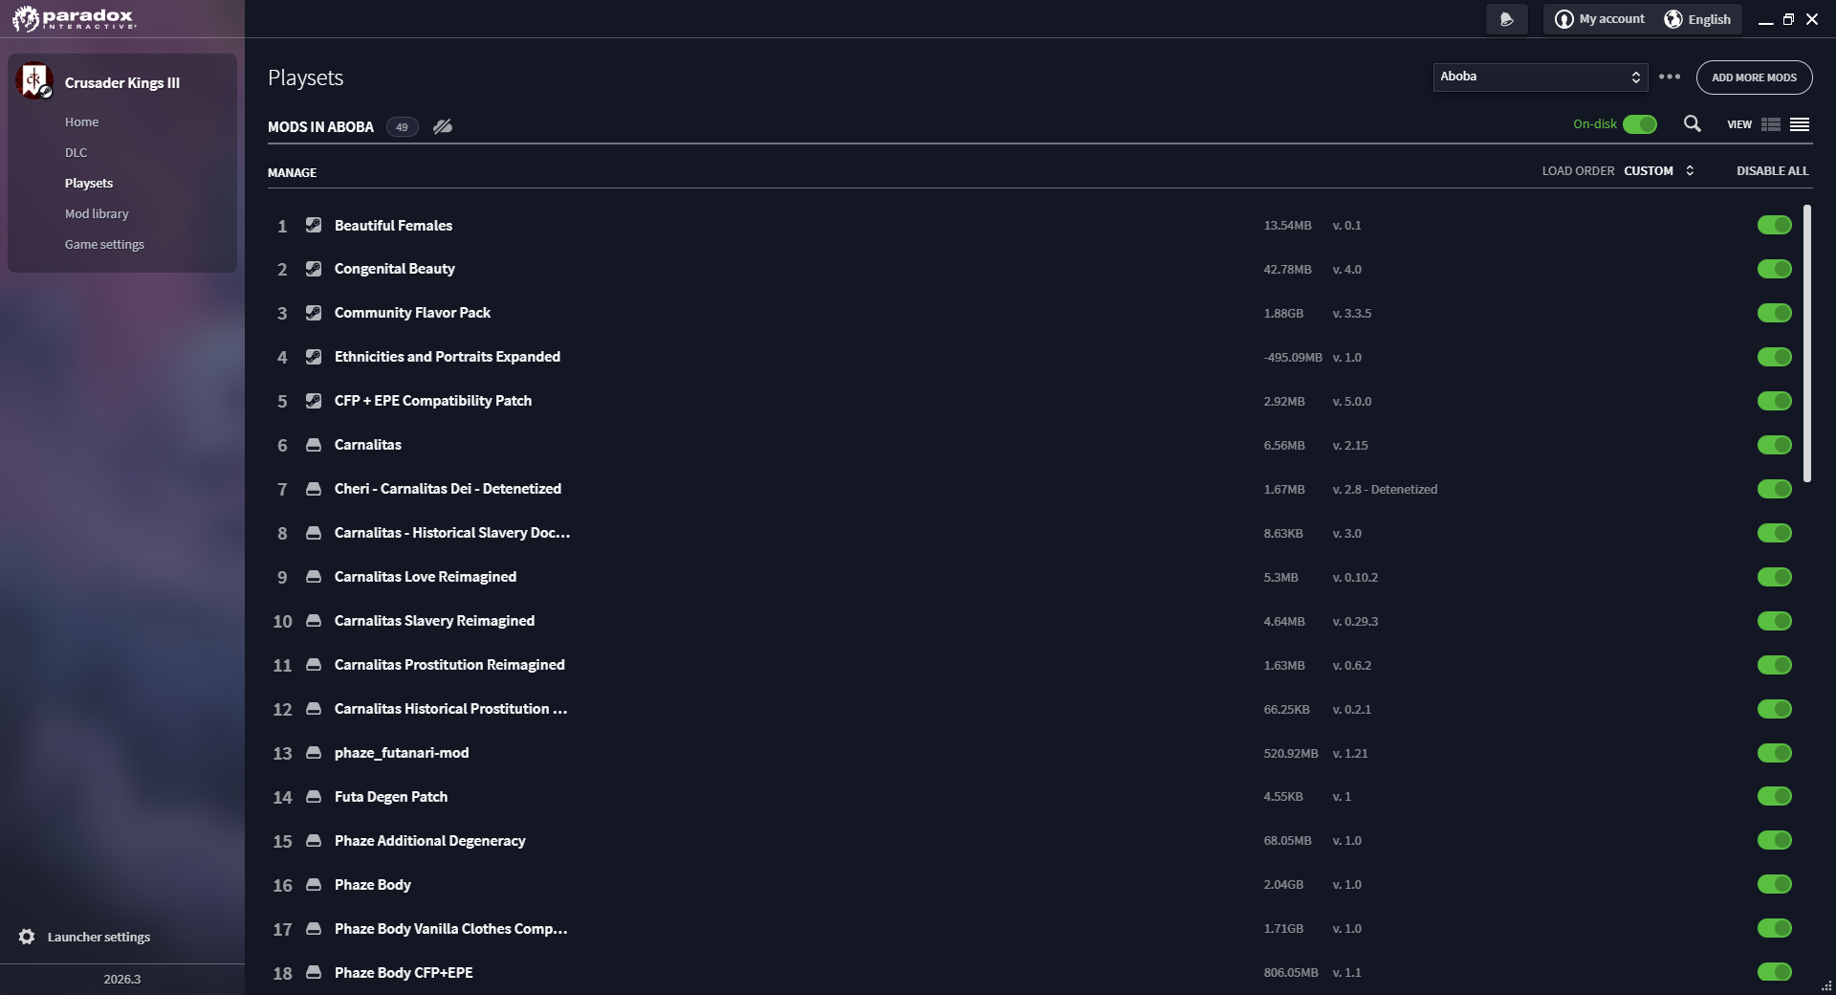The width and height of the screenshot is (1836, 995).
Task: Click the Steam icon next to Beautiful Females
Action: [314, 225]
